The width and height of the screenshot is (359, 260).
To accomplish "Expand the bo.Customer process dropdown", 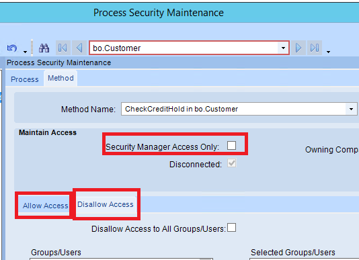I will pyautogui.click(x=283, y=48).
